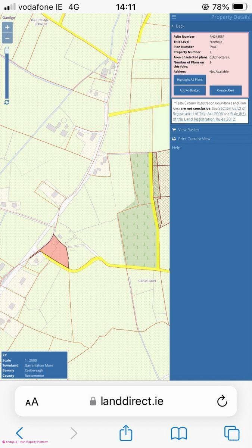
Task: Zoom out with the minus map button
Action: (7, 38)
